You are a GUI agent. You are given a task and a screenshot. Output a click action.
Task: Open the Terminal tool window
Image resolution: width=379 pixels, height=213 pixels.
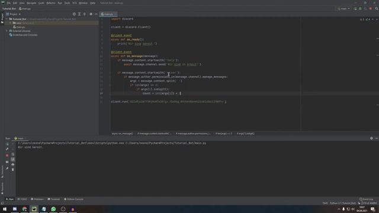54,199
